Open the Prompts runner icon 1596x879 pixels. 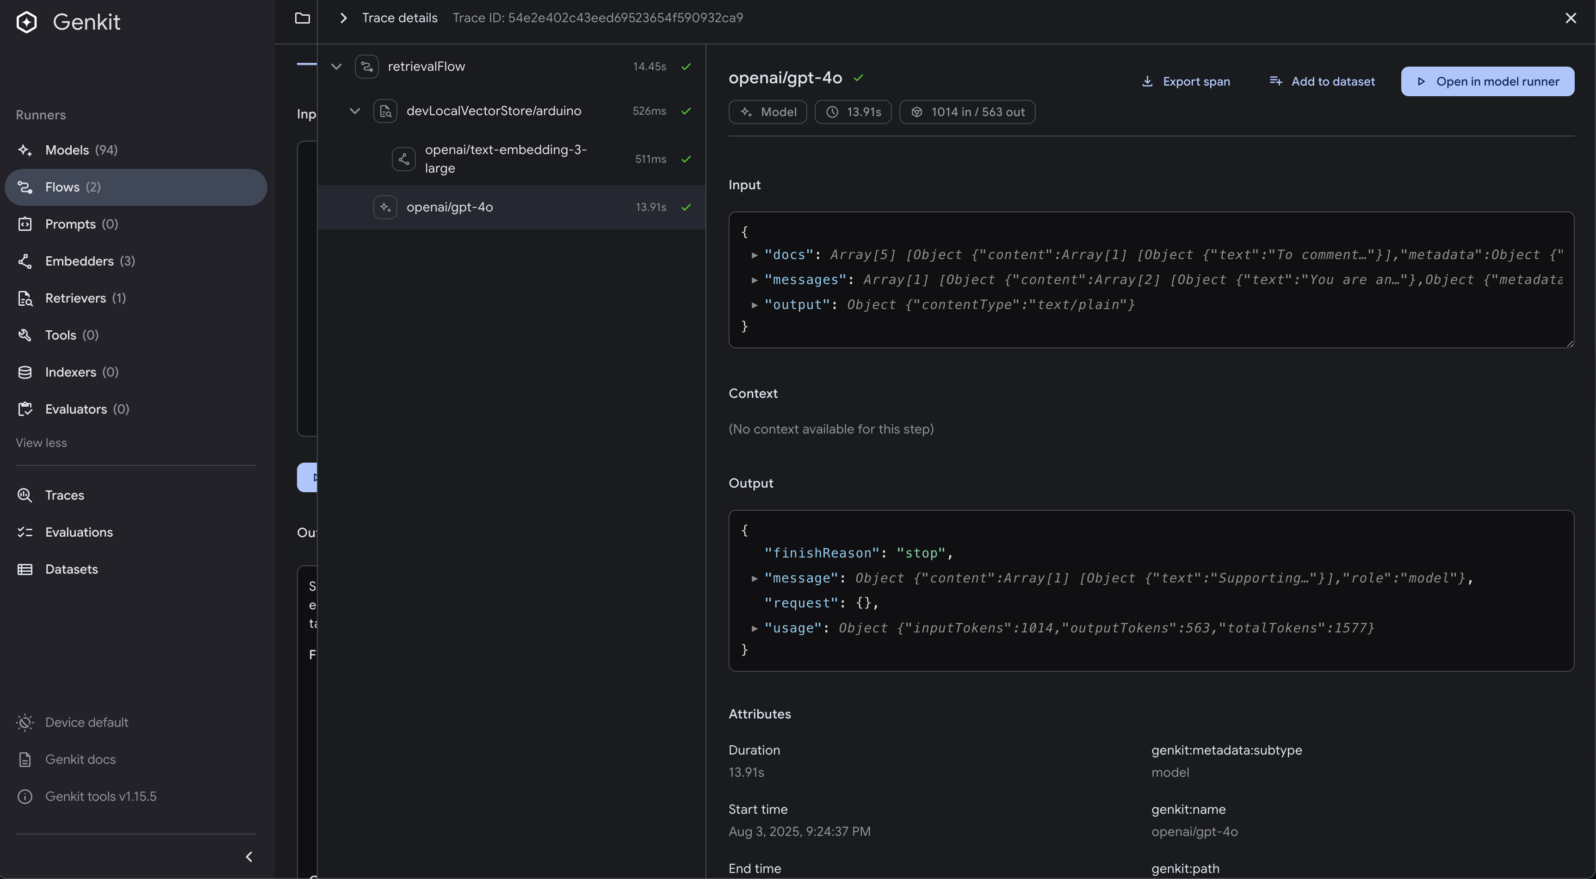pos(25,224)
